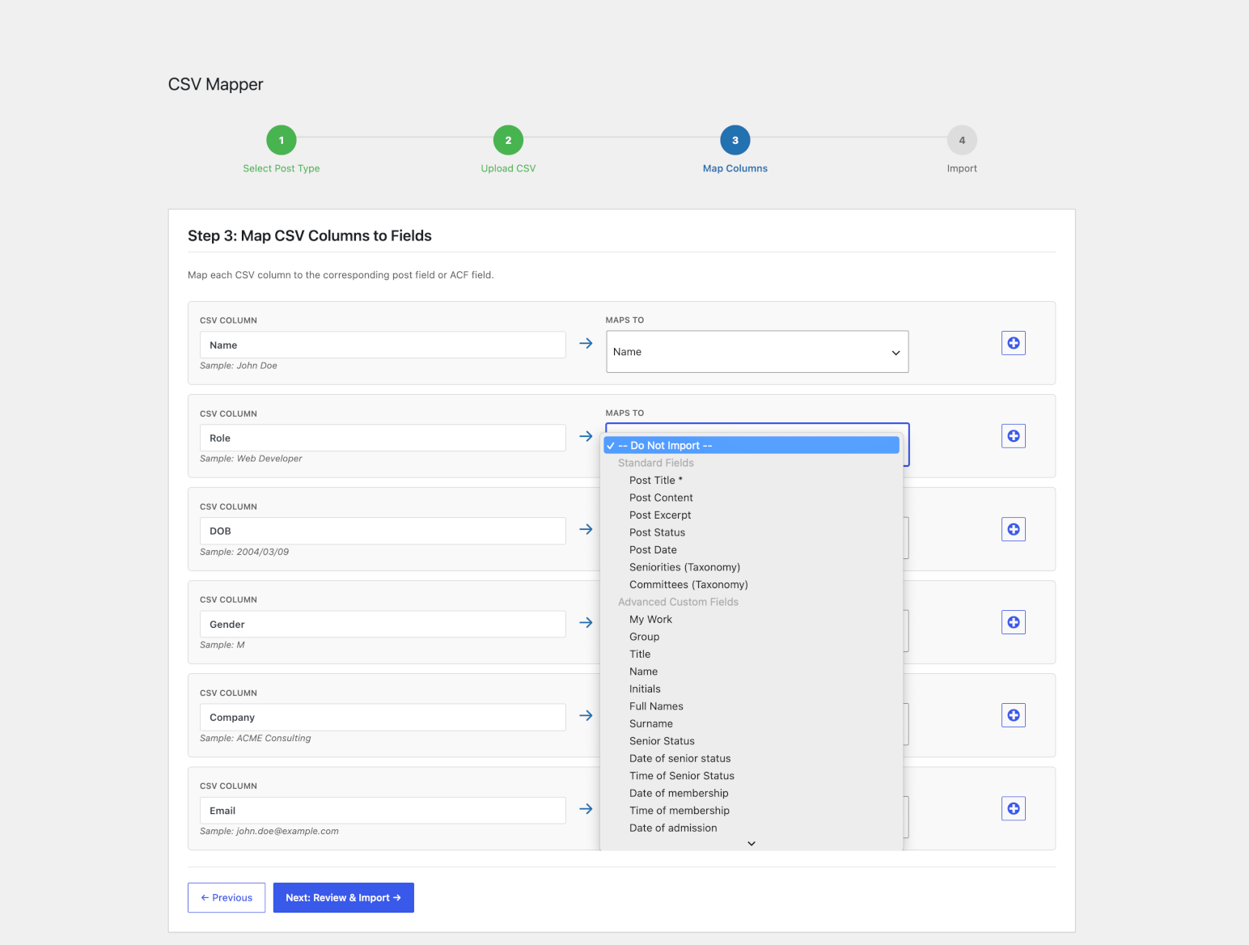
Task: Click the 'Sample: ACME Consulting' text
Action: (256, 738)
